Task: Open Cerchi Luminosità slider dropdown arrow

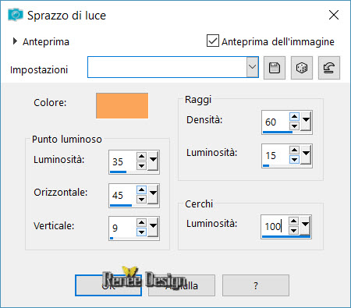Action: coord(305,225)
